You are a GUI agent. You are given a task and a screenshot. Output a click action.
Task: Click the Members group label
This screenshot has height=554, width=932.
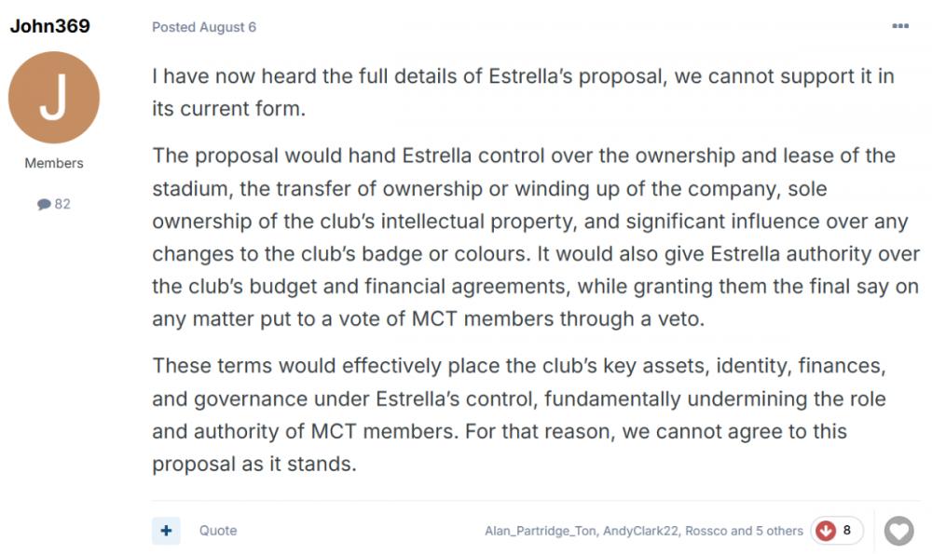[x=53, y=163]
